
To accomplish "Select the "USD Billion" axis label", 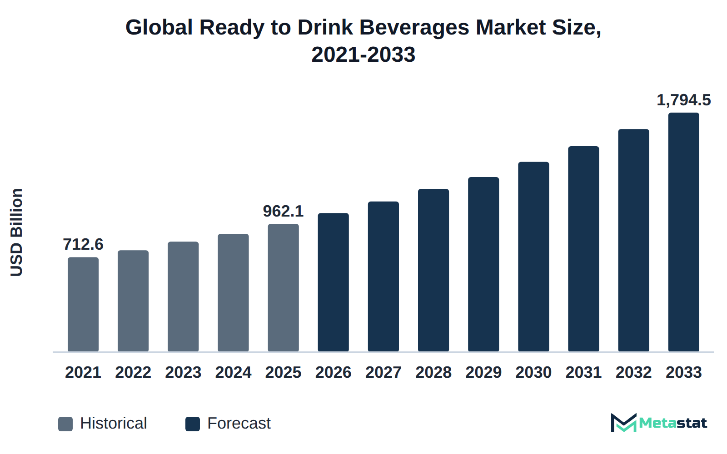I will [x=16, y=232].
